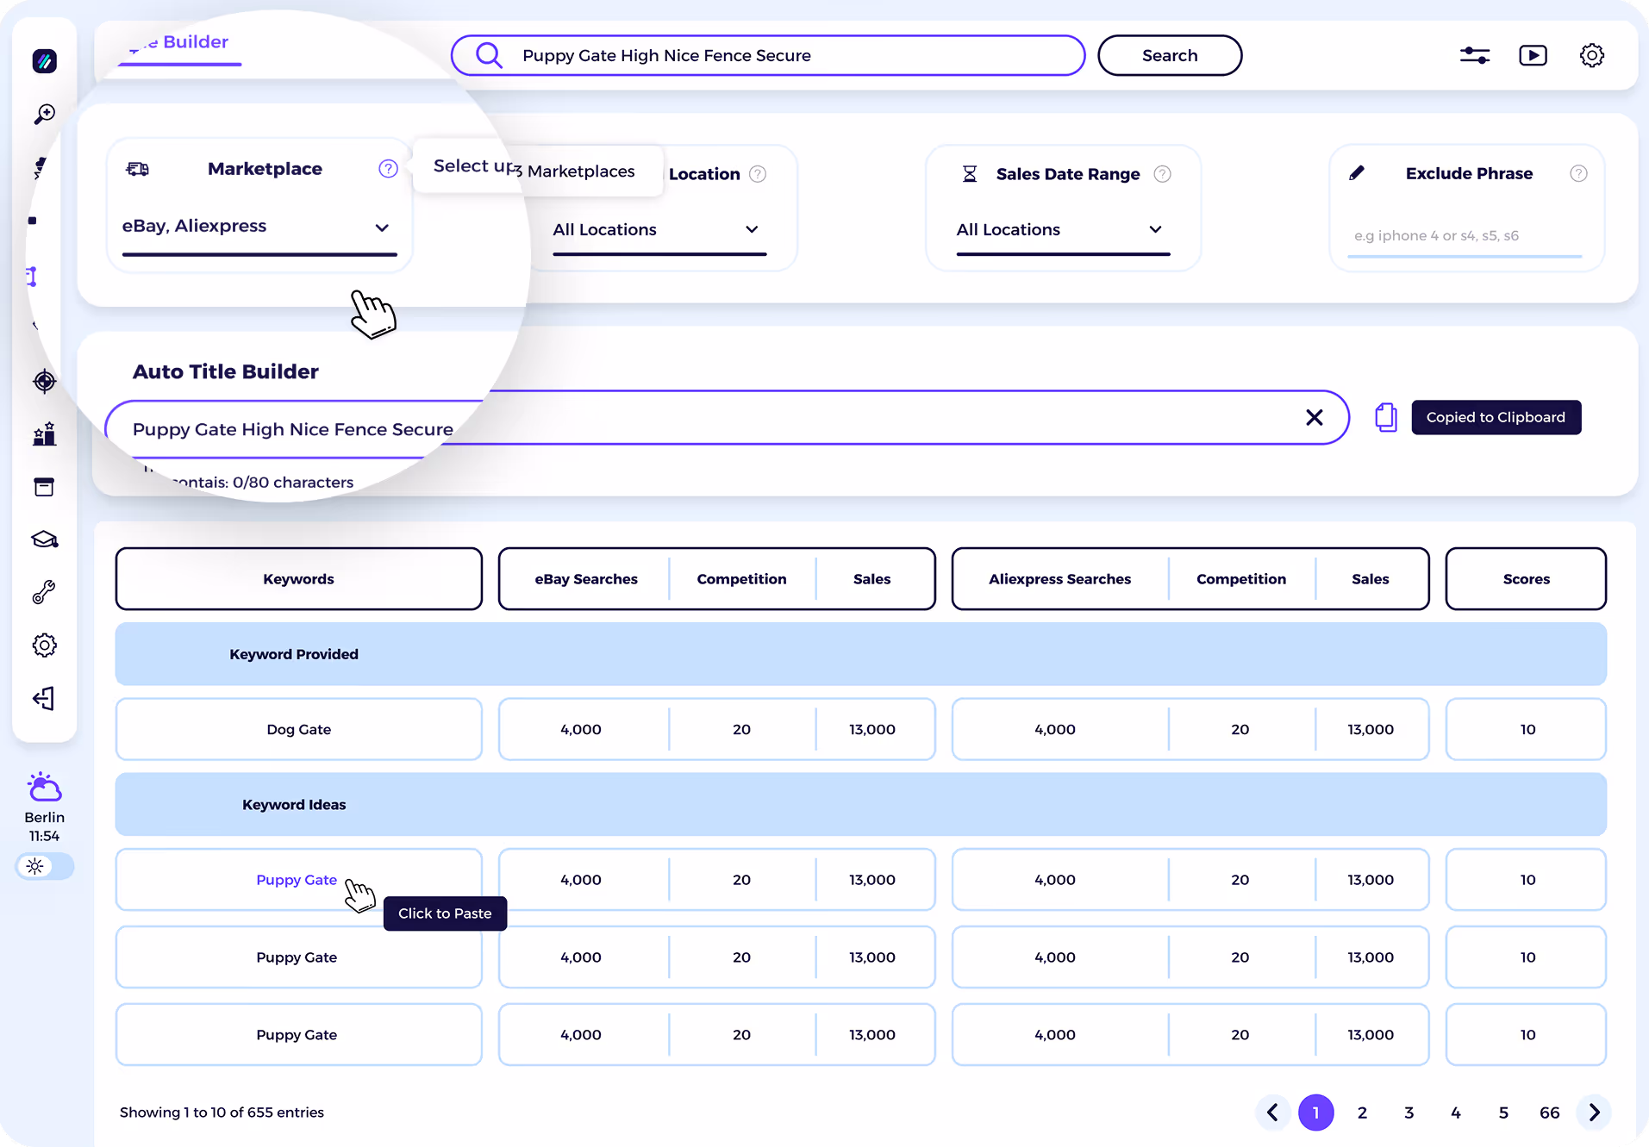Go to the previous page of results
The image size is (1649, 1147).
[1272, 1113]
